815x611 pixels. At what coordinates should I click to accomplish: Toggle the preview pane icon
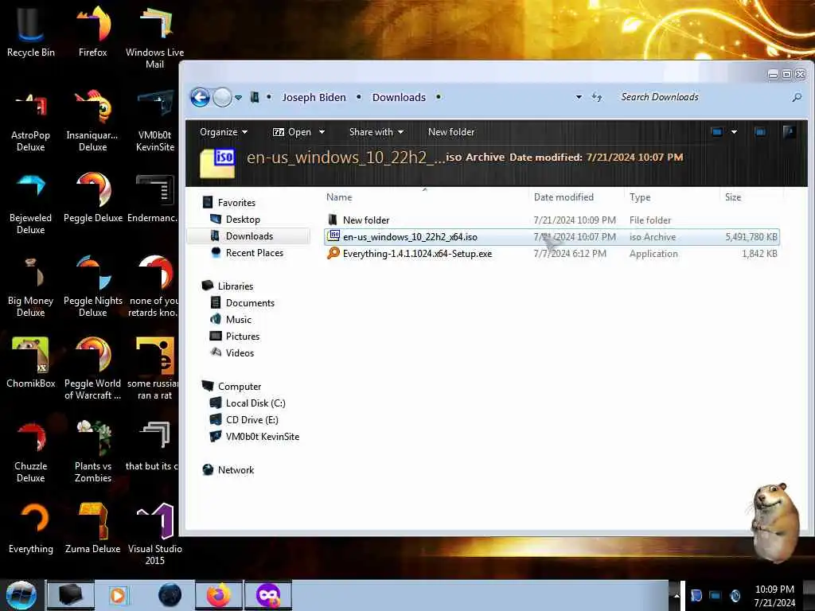760,132
